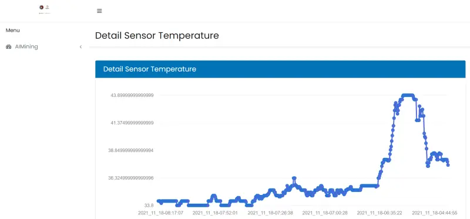Click the 2021_11_18-04:44:55 x-axis label

click(434, 213)
